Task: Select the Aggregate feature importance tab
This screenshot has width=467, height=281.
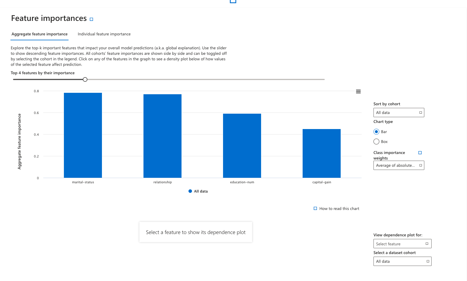Action: (39, 34)
